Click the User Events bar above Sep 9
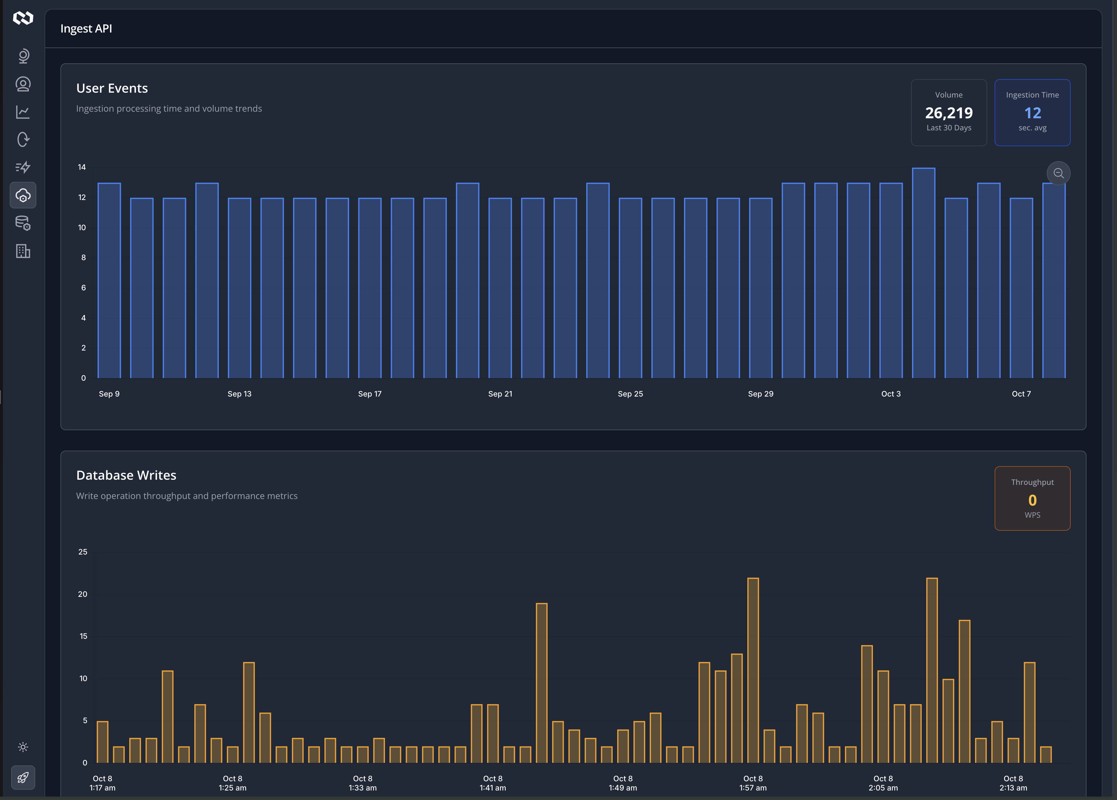This screenshot has height=800, width=1117. pyautogui.click(x=109, y=281)
